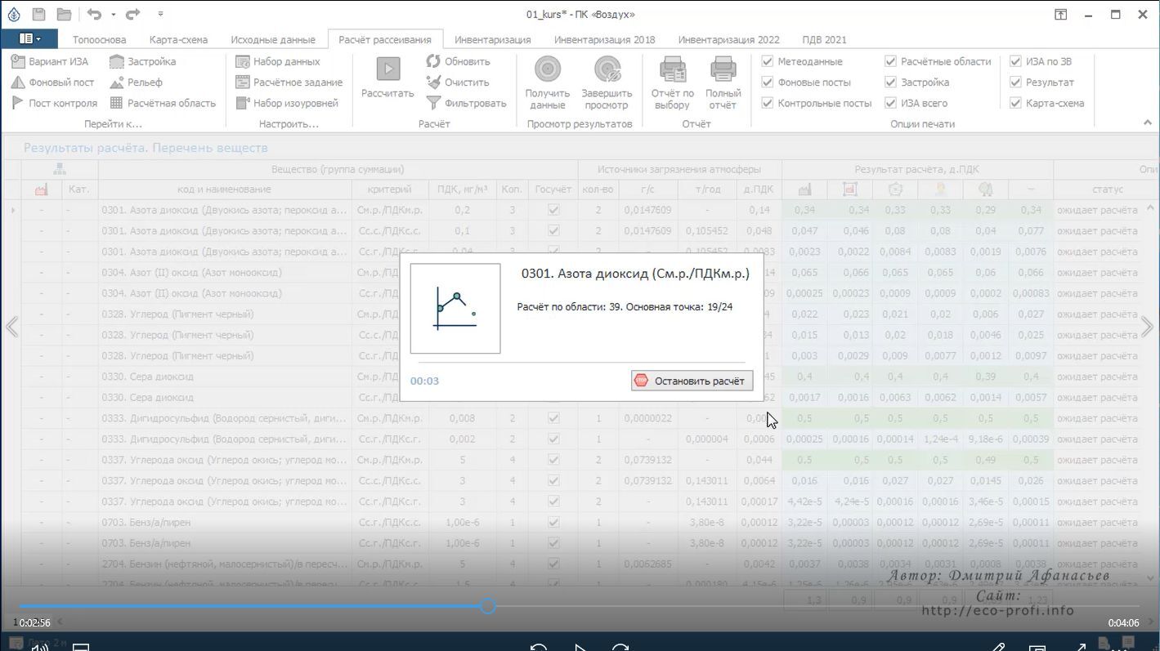Open the application menu button
Screen dimensions: 1160x651
click(29, 38)
